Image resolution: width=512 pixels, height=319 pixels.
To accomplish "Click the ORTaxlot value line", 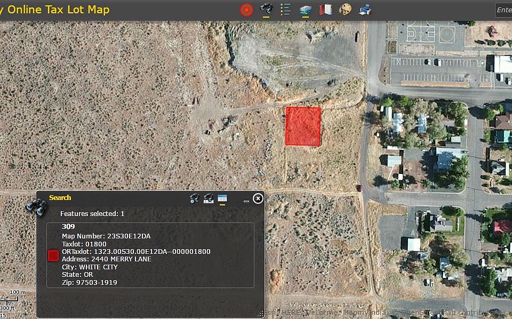I will (136, 251).
